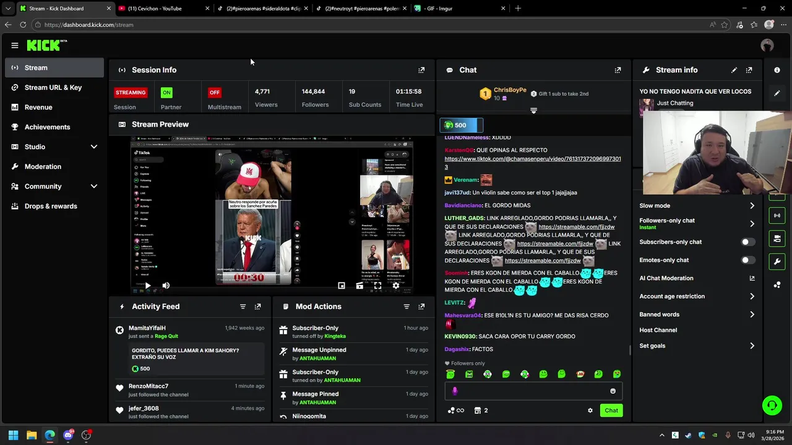Go to Revenue page
The width and height of the screenshot is (792, 445).
point(54,107)
